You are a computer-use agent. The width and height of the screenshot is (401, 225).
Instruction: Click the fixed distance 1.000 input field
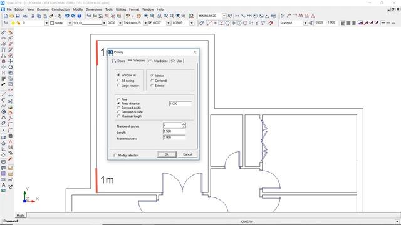180,104
